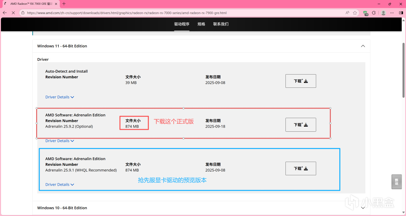
Task: Toggle the browser sidebar icon
Action: 401,13
